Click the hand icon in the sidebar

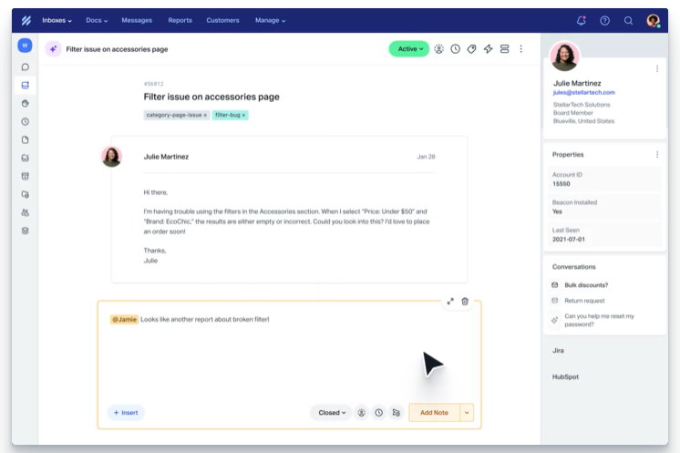(26, 103)
